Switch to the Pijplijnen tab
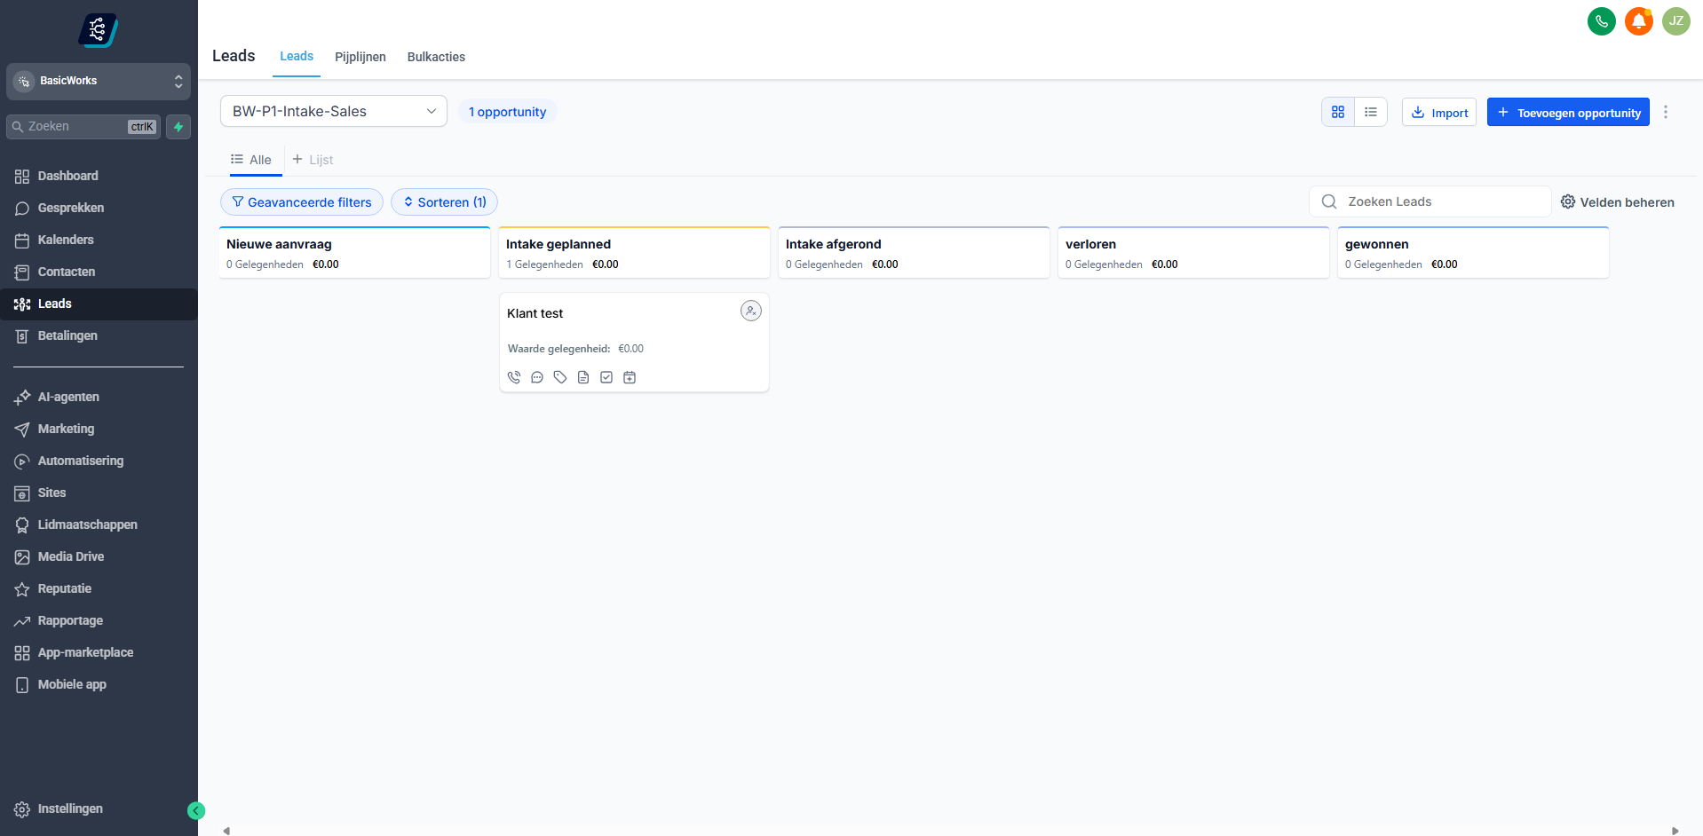 [x=360, y=57]
